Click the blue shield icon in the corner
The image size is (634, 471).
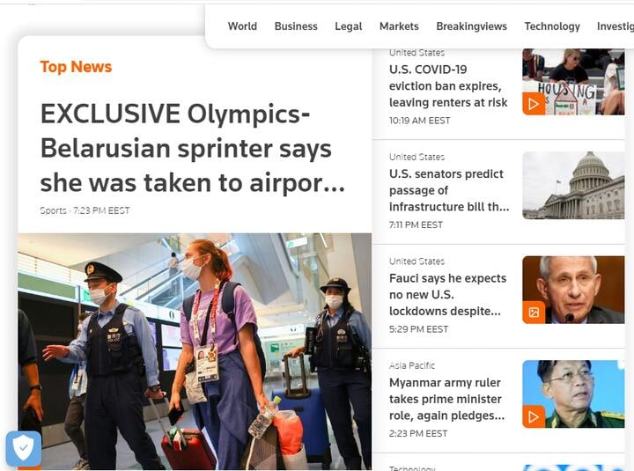[24, 448]
